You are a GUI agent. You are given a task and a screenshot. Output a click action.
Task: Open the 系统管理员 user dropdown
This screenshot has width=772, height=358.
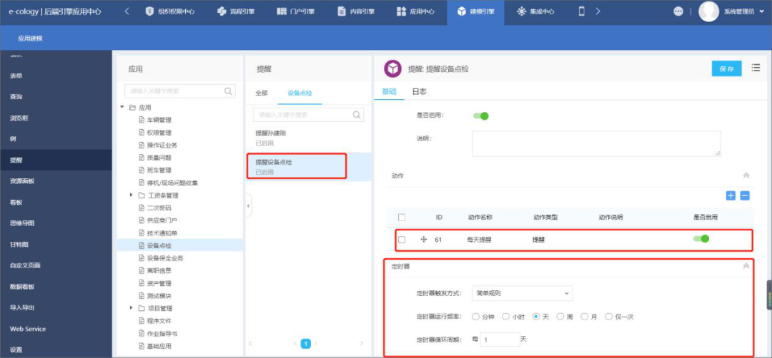pyautogui.click(x=743, y=12)
